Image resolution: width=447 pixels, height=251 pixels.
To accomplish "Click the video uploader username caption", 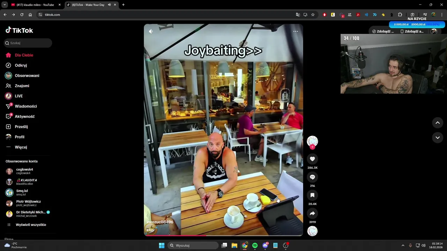I will (x=160, y=222).
